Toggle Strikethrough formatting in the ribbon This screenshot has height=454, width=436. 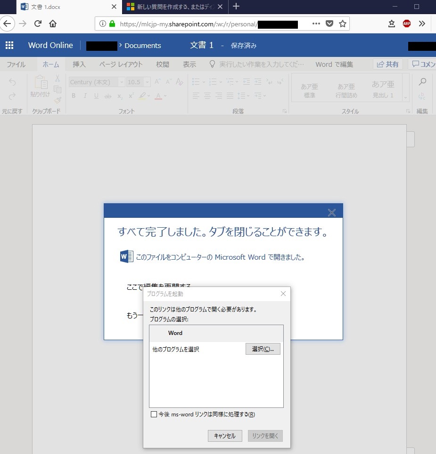click(107, 96)
